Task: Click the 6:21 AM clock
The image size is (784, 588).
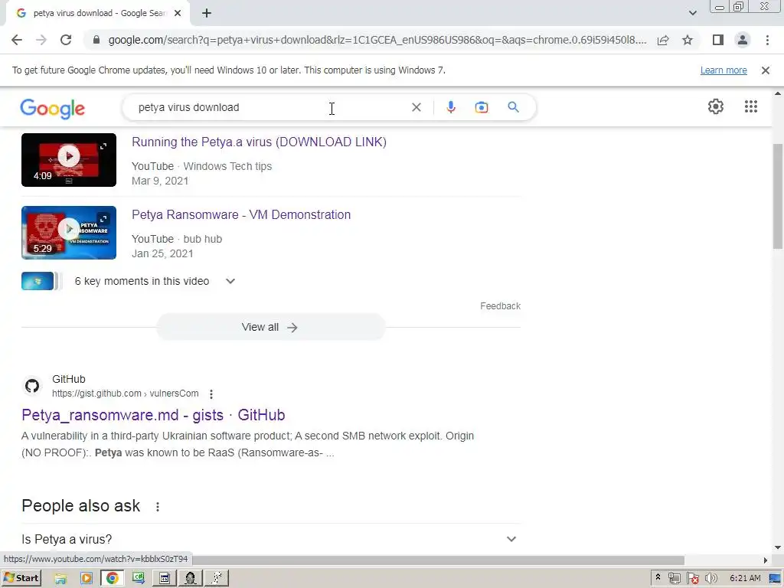Action: (x=745, y=579)
